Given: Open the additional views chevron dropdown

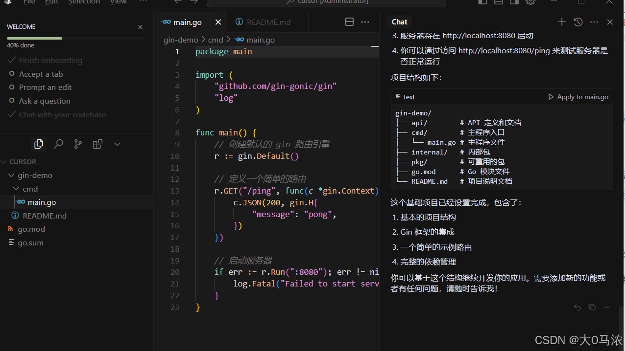Looking at the screenshot, I should click(117, 144).
